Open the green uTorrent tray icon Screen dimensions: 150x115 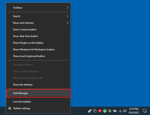coord(105,111)
